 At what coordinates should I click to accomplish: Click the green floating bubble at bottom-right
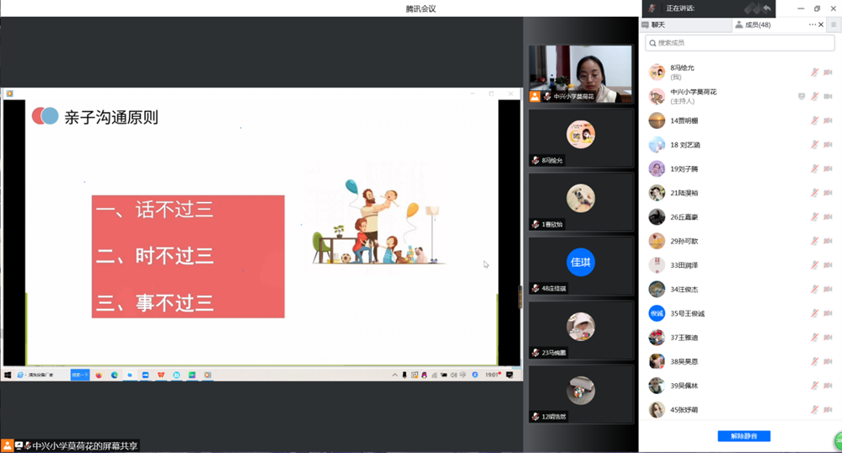[x=839, y=441]
